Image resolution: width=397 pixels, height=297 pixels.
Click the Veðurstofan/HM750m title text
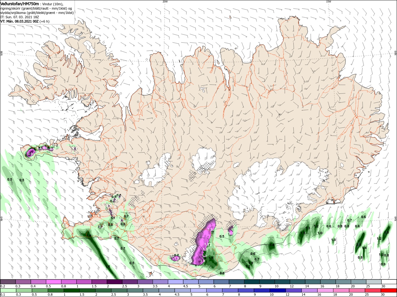point(20,4)
